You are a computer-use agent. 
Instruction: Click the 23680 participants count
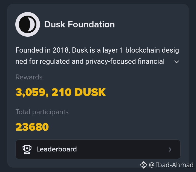pyautogui.click(x=32, y=127)
